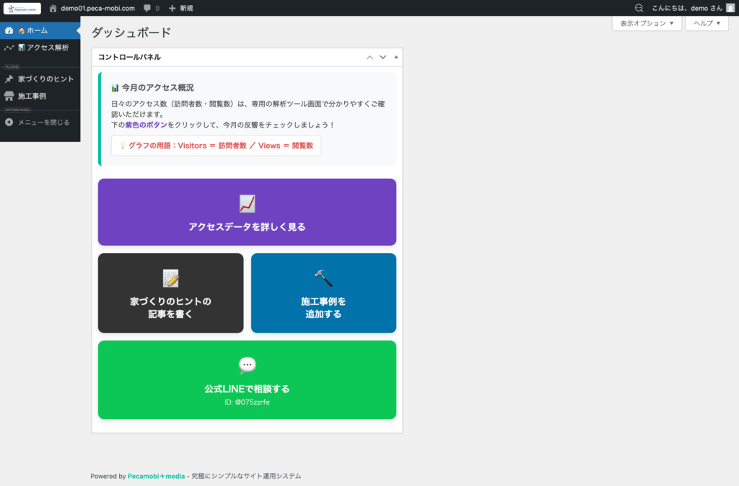The image size is (739, 486).
Task: Open the Pecamobi+media footer link
Action: point(157,476)
